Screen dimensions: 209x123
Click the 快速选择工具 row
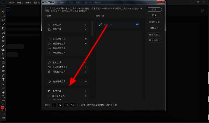pos(67,81)
